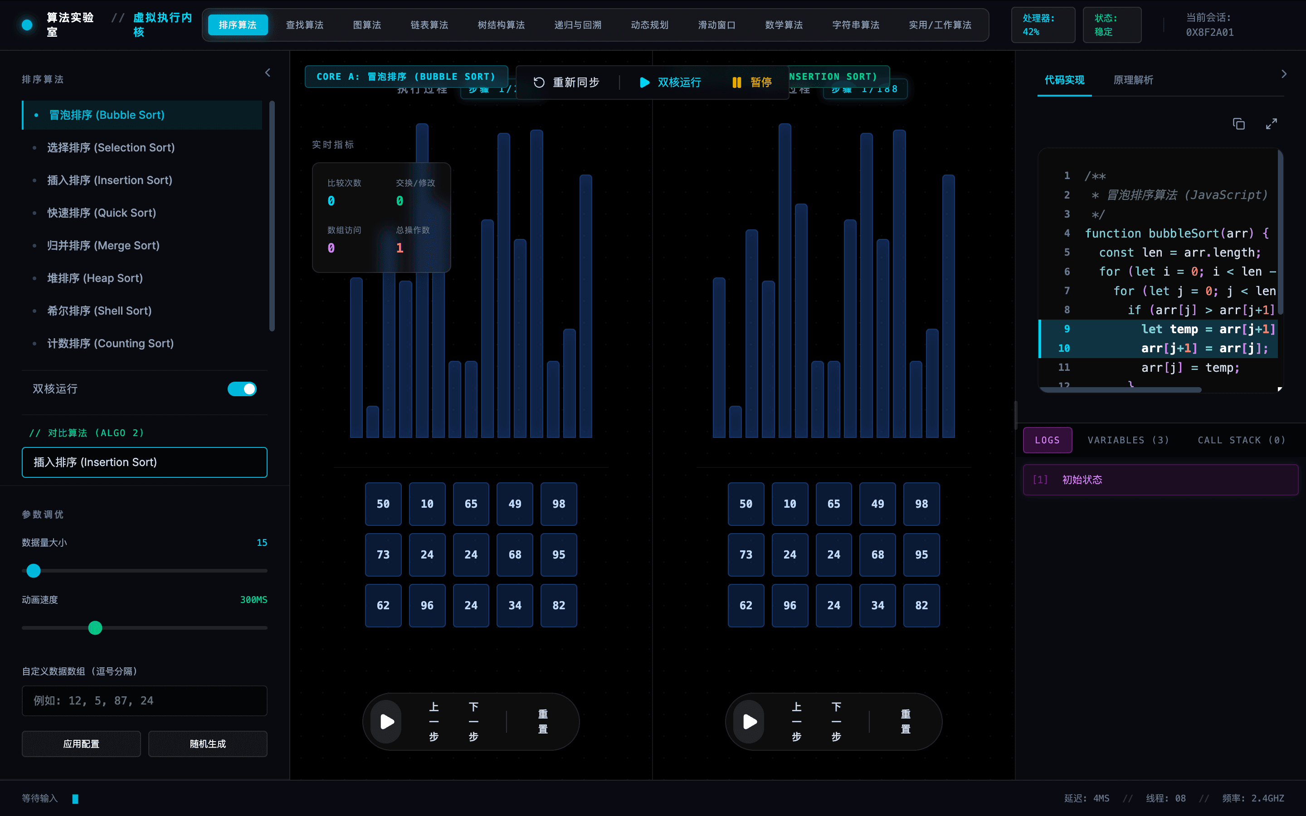Click the 随机生成 button

(x=208, y=743)
